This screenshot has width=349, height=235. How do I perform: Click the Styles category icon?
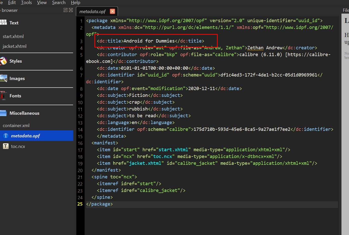3,61
